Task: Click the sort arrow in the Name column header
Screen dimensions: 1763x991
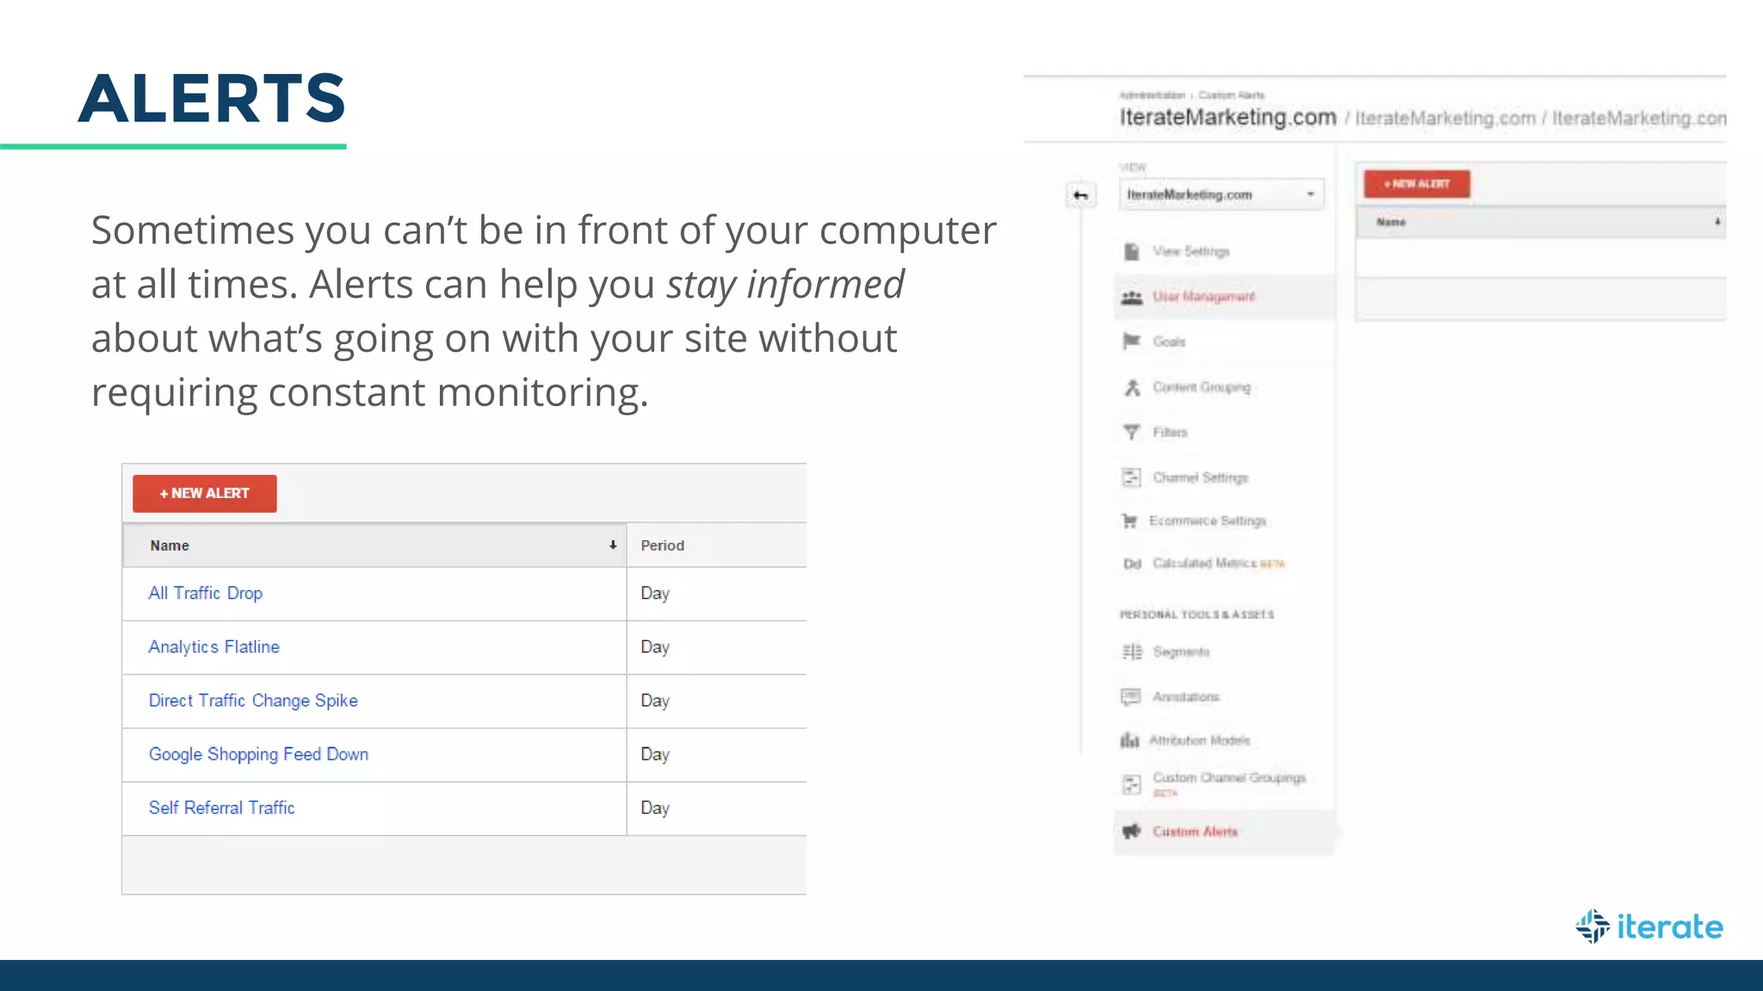Action: 613,545
